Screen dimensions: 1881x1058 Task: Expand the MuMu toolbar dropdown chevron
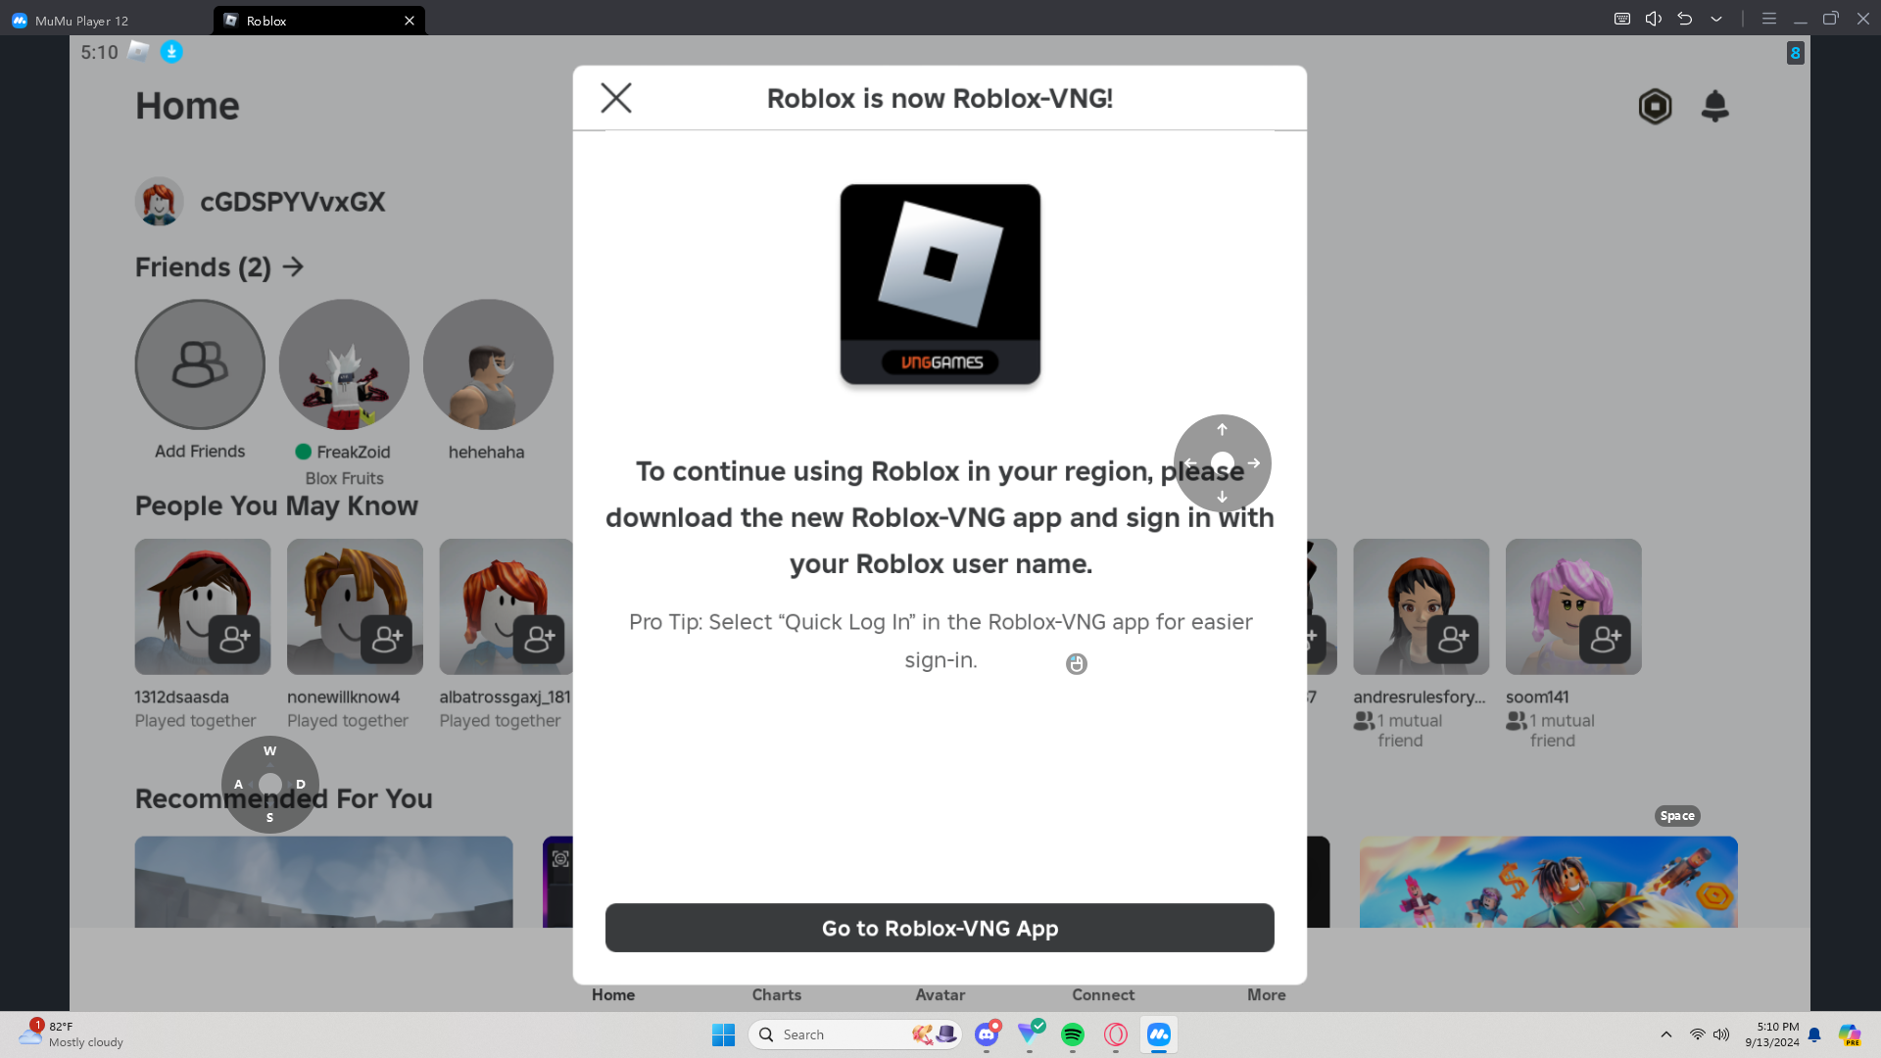[1716, 19]
